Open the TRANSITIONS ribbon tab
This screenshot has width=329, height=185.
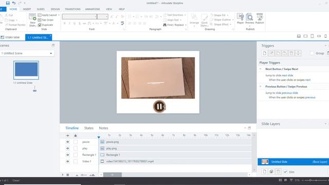tap(72, 9)
